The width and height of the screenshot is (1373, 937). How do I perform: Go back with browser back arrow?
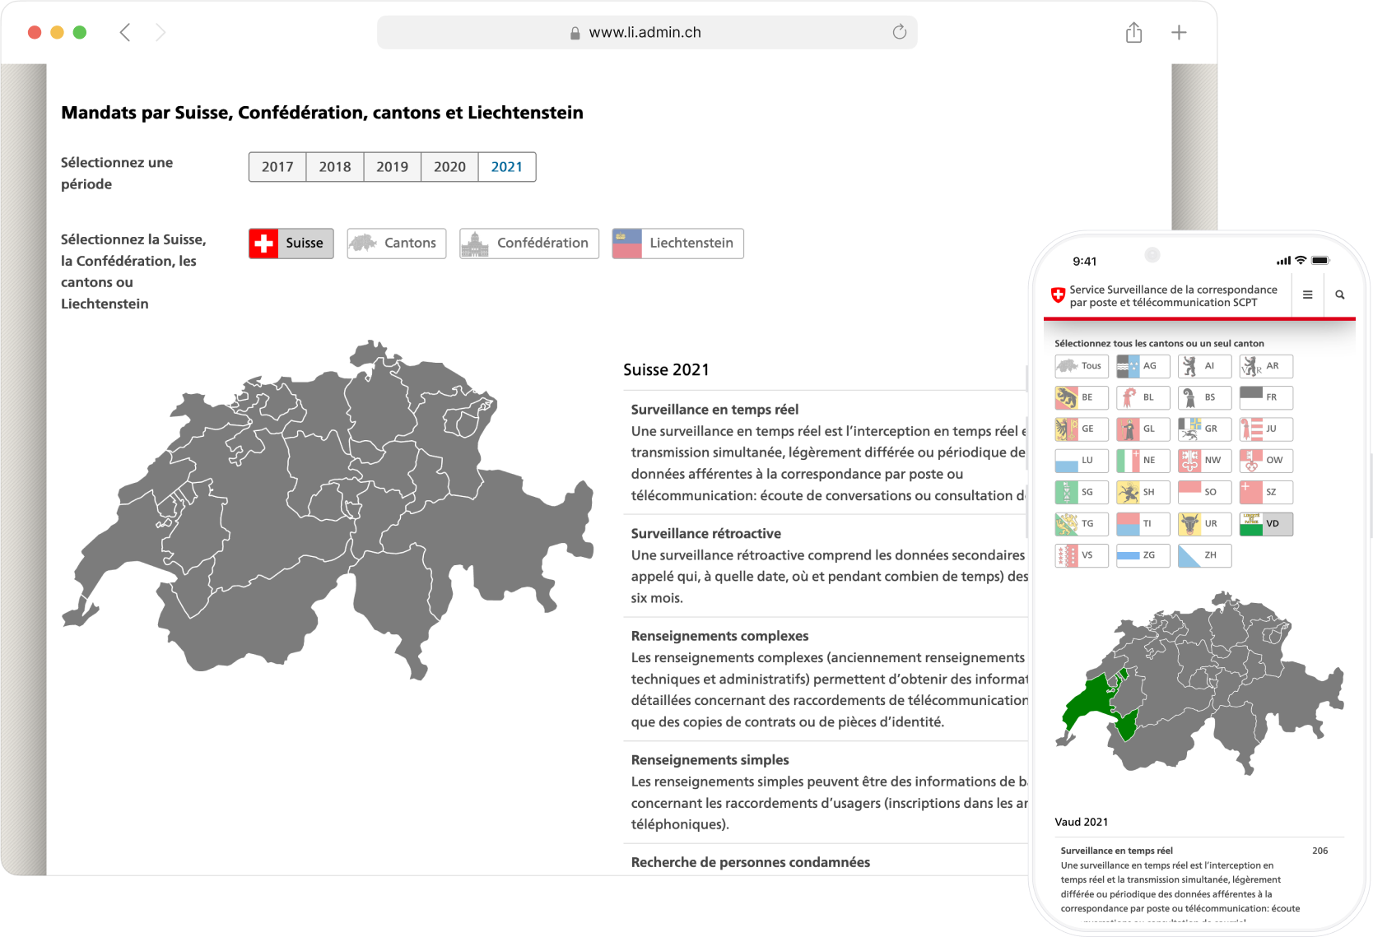click(x=125, y=32)
